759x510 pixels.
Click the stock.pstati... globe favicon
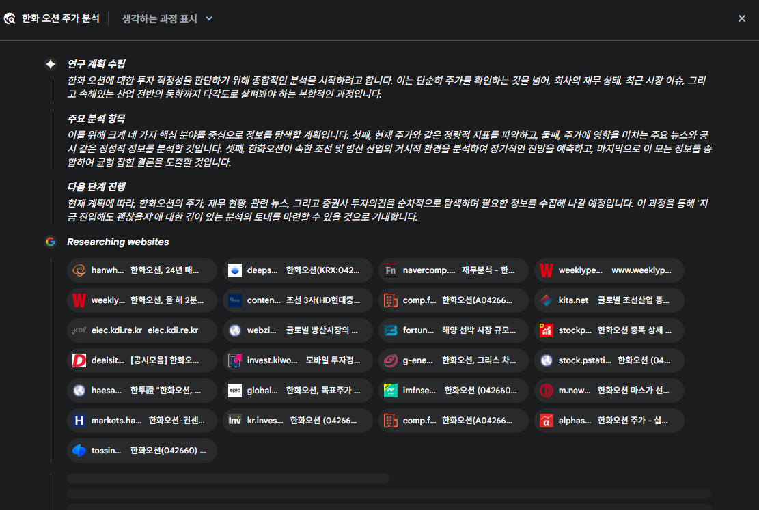(x=547, y=360)
